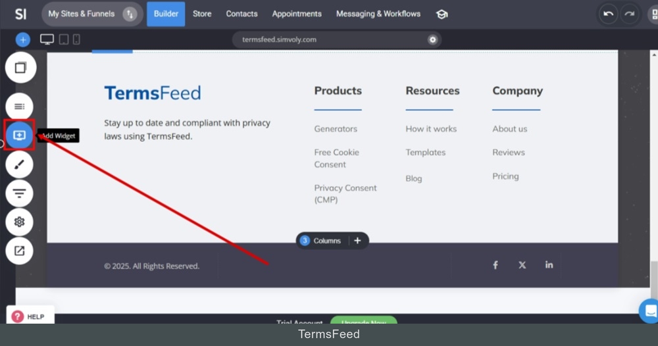Switch to desktop preview mode
The height and width of the screenshot is (346, 658).
(x=47, y=39)
